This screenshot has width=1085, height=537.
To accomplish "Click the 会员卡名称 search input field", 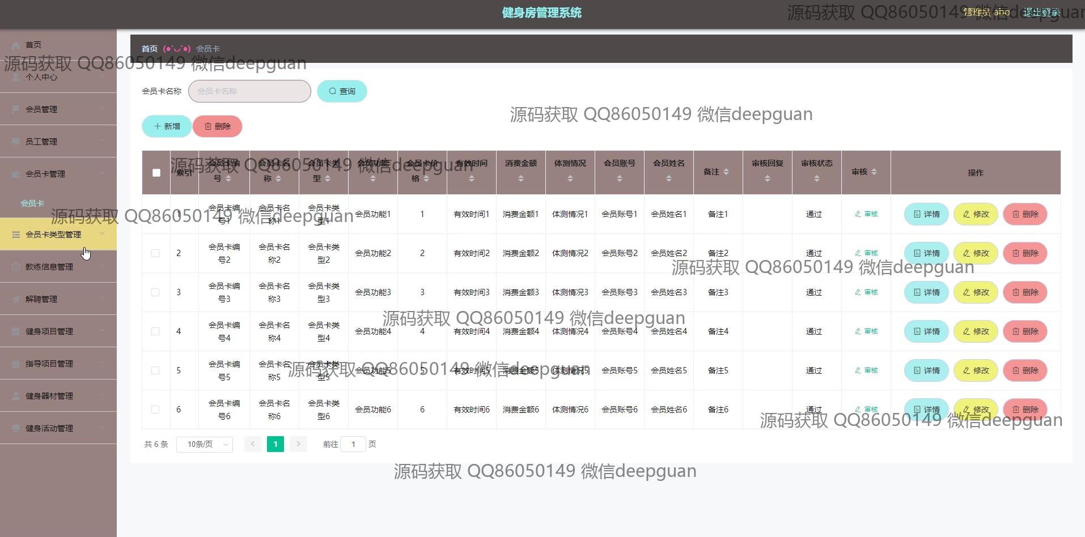I will [249, 91].
